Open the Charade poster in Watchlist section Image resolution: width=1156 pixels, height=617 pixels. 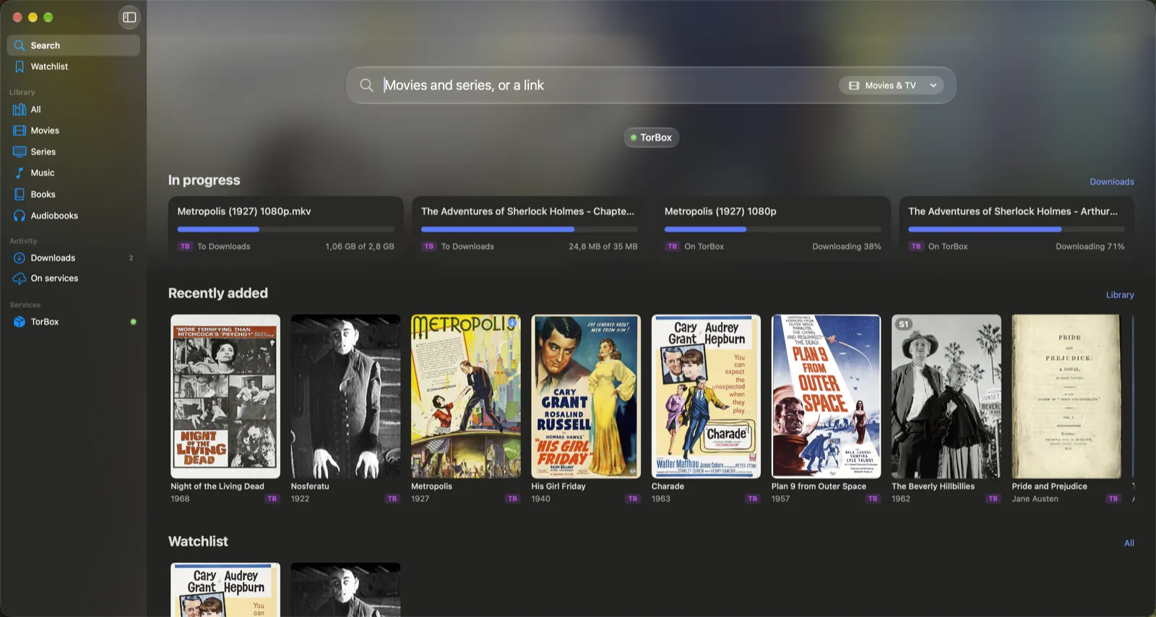tap(225, 590)
